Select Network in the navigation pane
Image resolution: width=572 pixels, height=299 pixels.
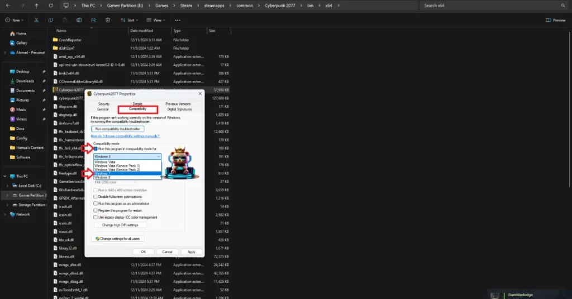(x=22, y=215)
